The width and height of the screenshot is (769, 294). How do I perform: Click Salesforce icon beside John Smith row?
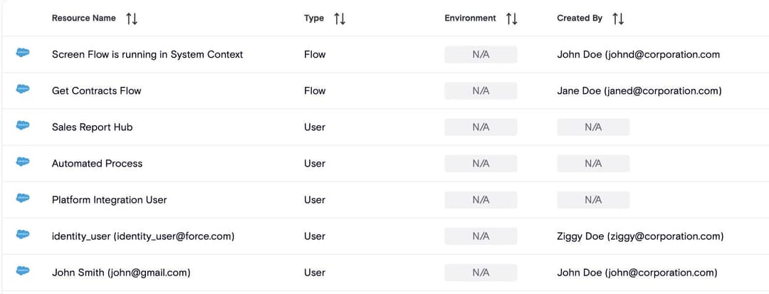point(23,271)
